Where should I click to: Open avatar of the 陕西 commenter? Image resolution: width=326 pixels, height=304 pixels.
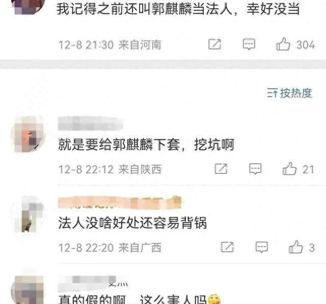tap(29, 135)
